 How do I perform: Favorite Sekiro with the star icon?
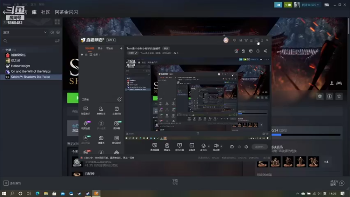point(339,96)
